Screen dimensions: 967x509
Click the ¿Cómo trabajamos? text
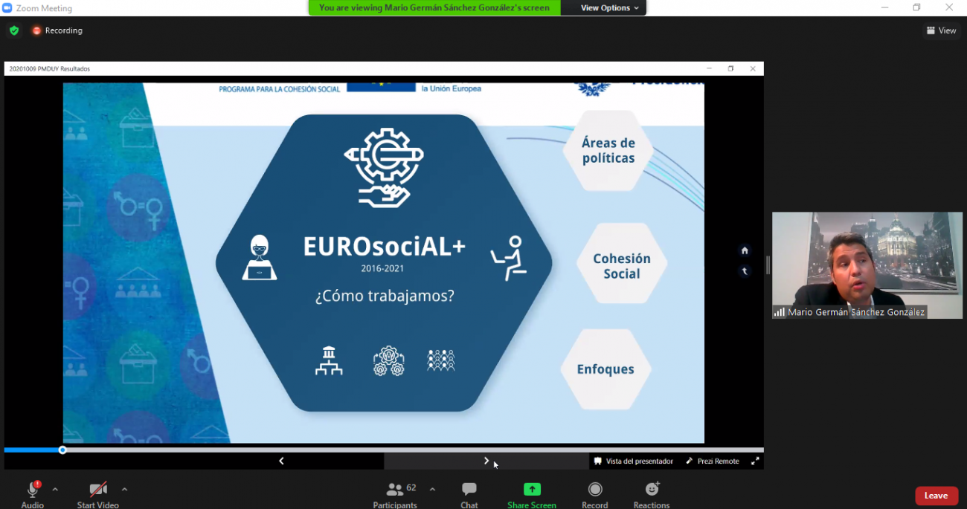tap(385, 296)
